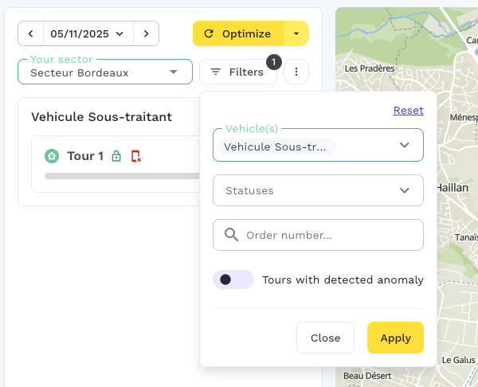The image size is (478, 387).
Task: Click the green unlocked padlock icon
Action: (116, 156)
